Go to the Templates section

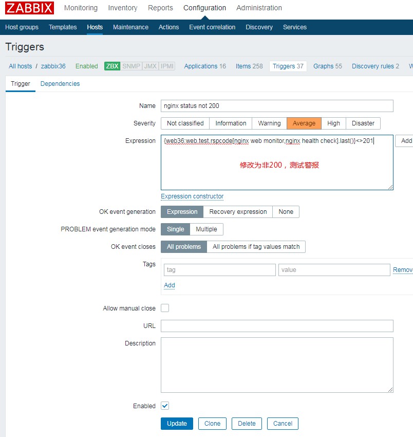click(x=63, y=27)
